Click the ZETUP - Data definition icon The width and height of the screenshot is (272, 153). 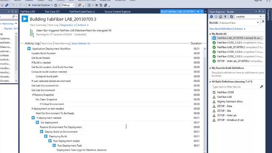[x=214, y=106]
